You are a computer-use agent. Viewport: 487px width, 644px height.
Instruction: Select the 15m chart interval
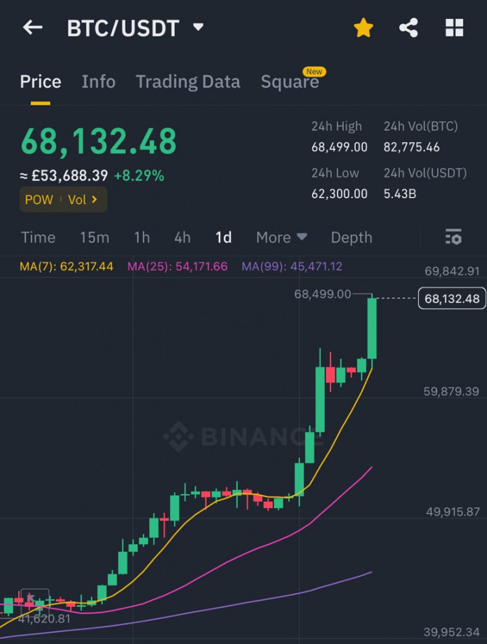click(x=94, y=237)
